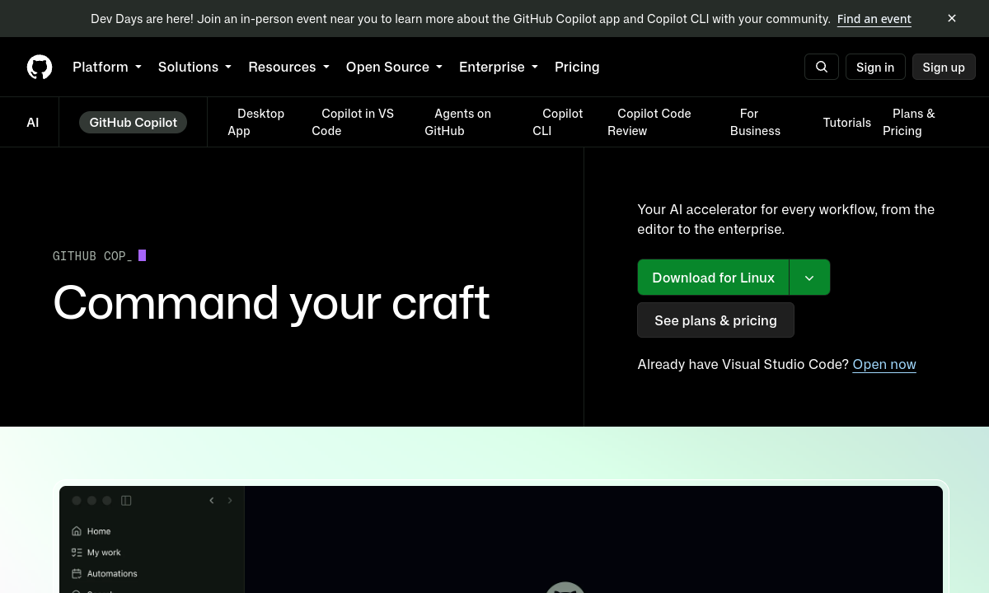Click the app preview screenshot dark area
Image resolution: width=989 pixels, height=593 pixels.
[x=593, y=539]
